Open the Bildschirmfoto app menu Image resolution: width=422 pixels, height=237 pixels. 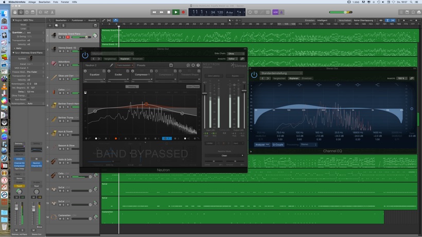[x=16, y=2]
